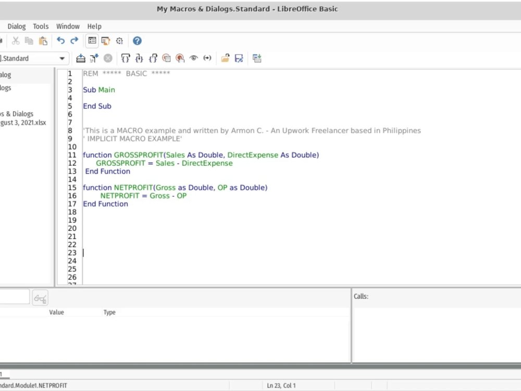
Task: Click the Paste clipboard icon
Action: pos(43,41)
